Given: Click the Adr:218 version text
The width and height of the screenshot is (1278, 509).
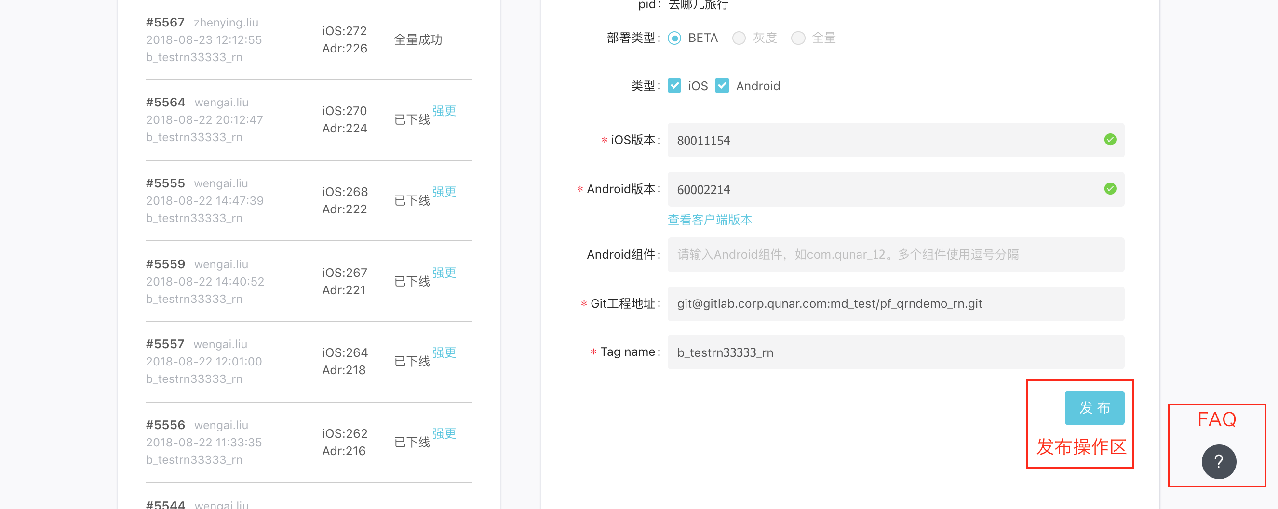Looking at the screenshot, I should pyautogui.click(x=343, y=370).
